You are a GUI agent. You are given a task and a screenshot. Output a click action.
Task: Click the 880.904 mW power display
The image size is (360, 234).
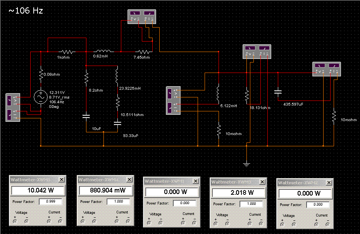(106, 190)
